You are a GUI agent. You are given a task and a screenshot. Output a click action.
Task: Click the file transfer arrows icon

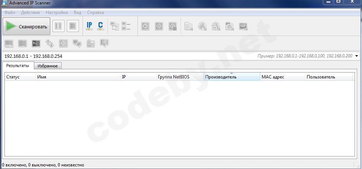point(50,43)
